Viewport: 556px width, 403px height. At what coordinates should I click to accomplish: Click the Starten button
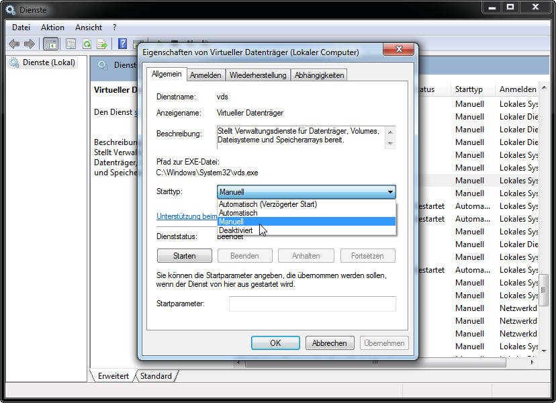tap(185, 256)
